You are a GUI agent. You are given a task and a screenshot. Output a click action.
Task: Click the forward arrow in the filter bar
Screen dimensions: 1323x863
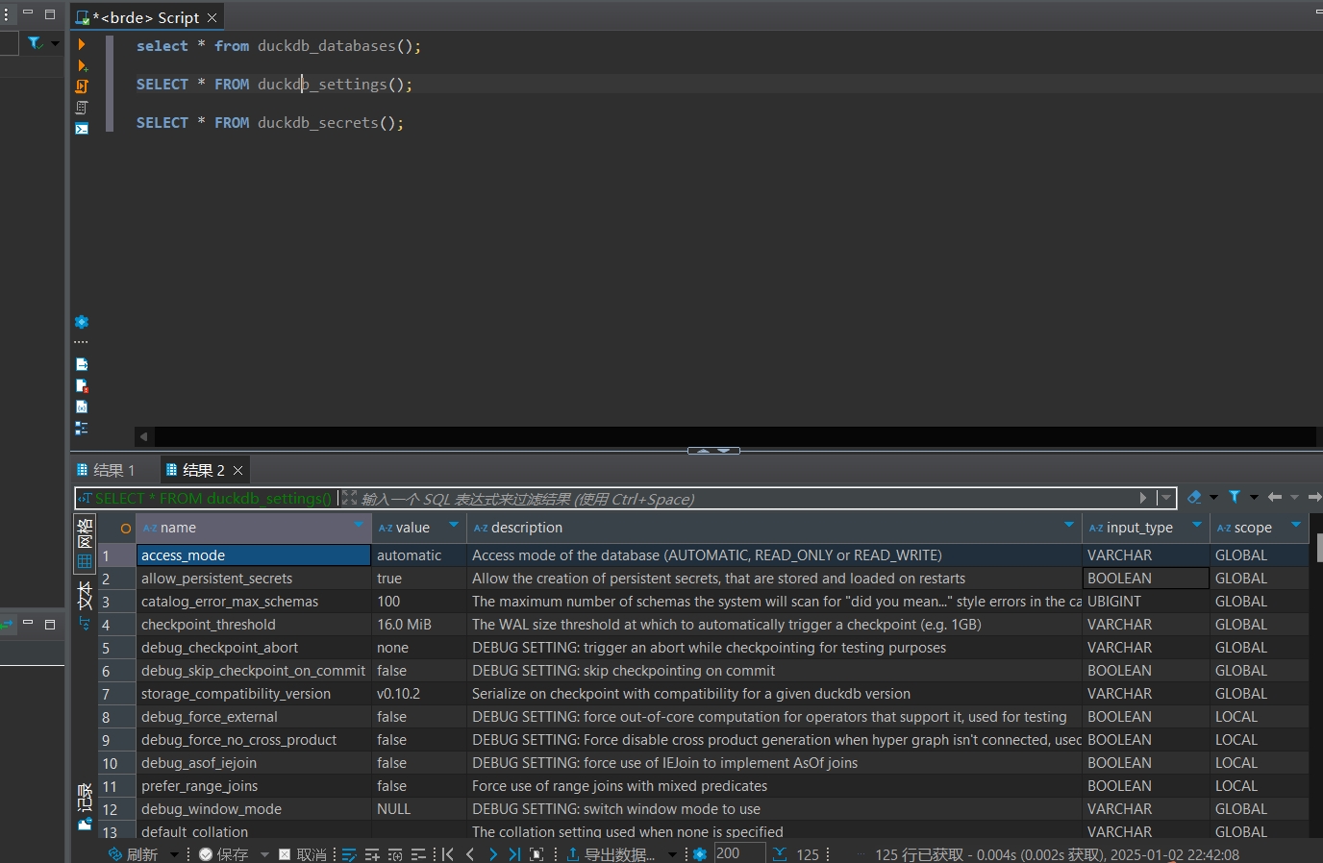[1313, 497]
